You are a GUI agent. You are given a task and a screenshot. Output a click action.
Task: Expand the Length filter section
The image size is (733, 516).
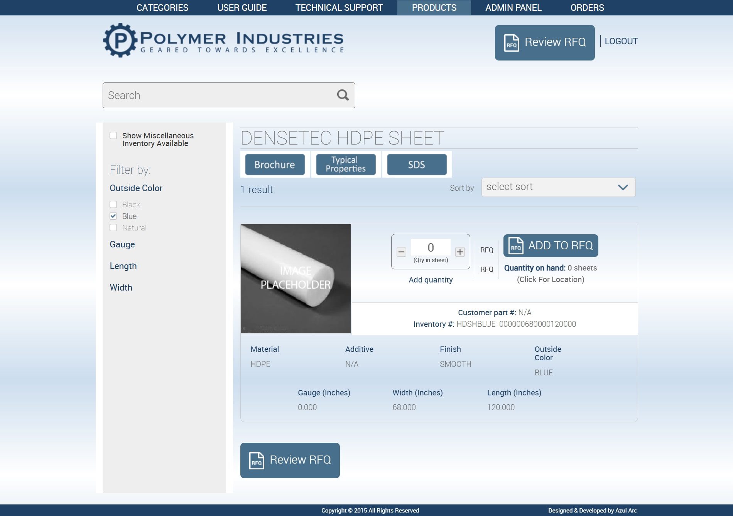click(123, 266)
